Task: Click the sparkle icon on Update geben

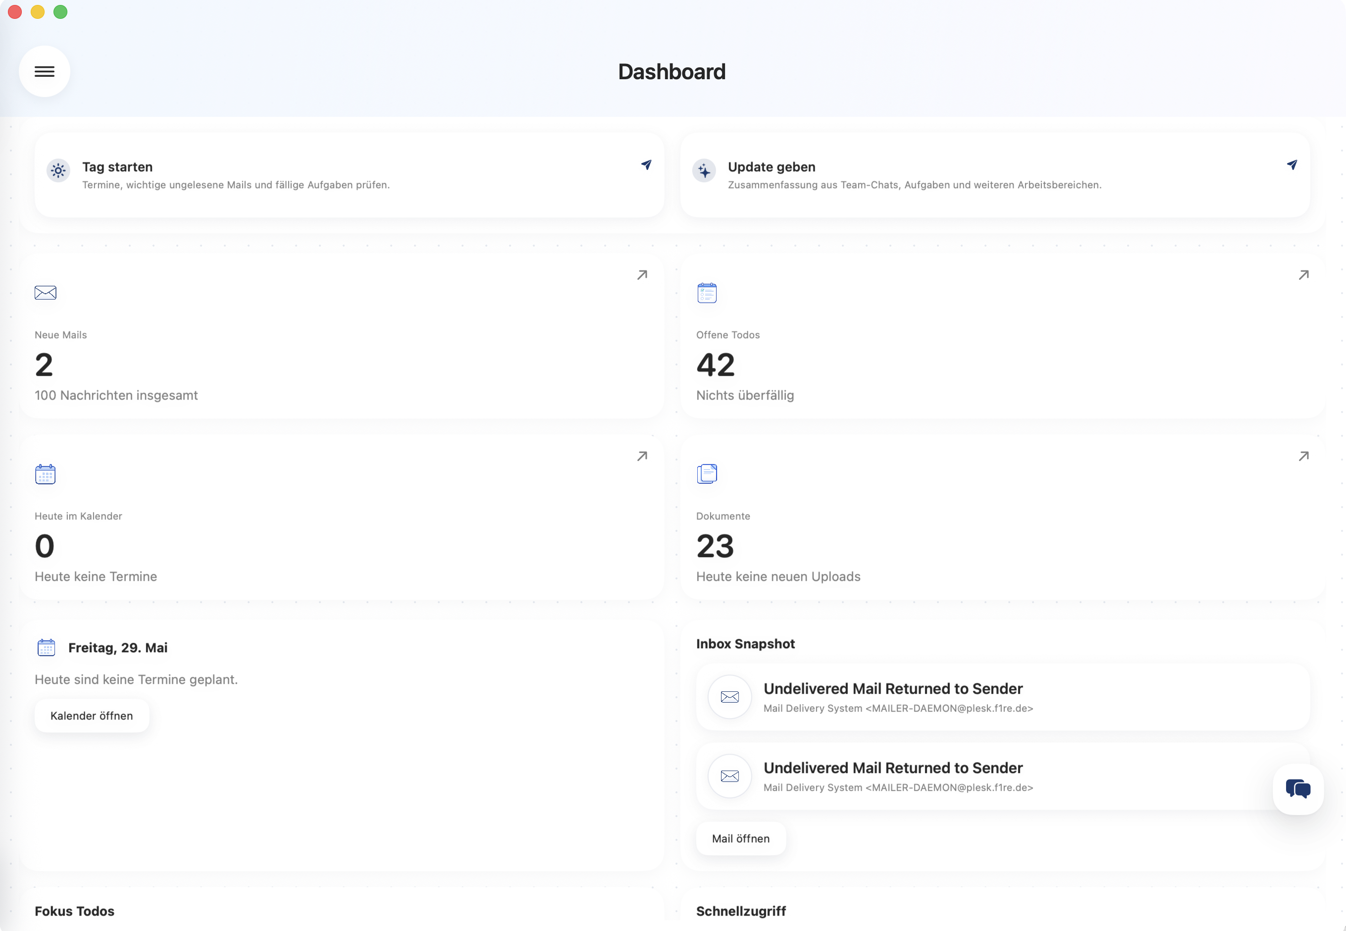Action: pyautogui.click(x=704, y=170)
